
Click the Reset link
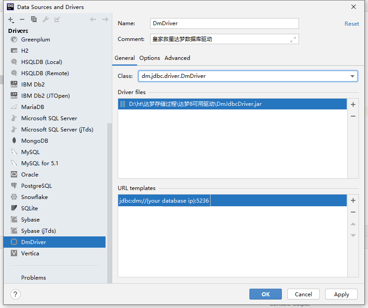tap(352, 24)
